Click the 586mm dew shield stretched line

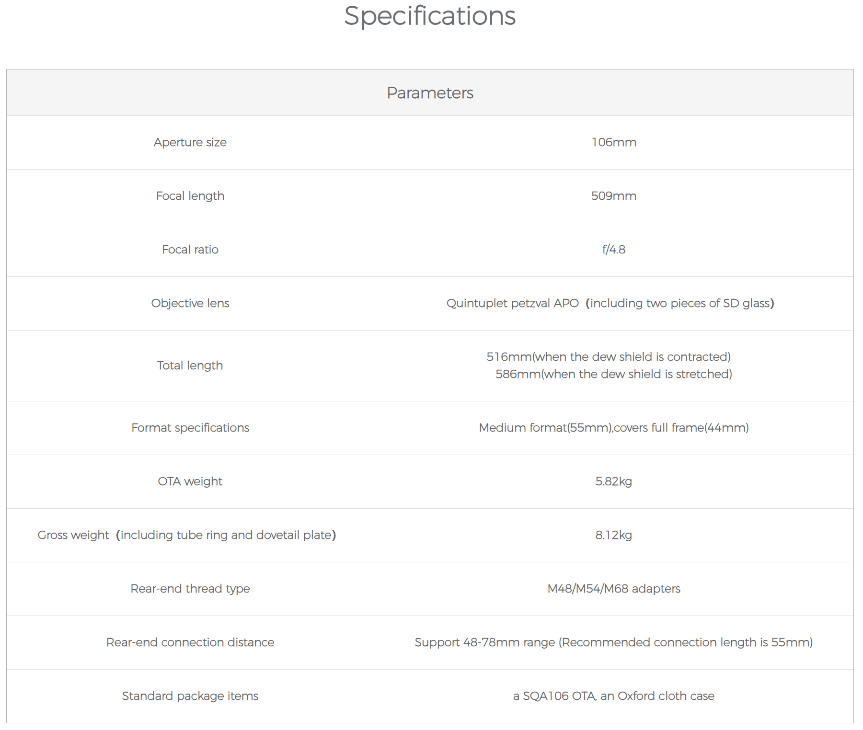613,374
